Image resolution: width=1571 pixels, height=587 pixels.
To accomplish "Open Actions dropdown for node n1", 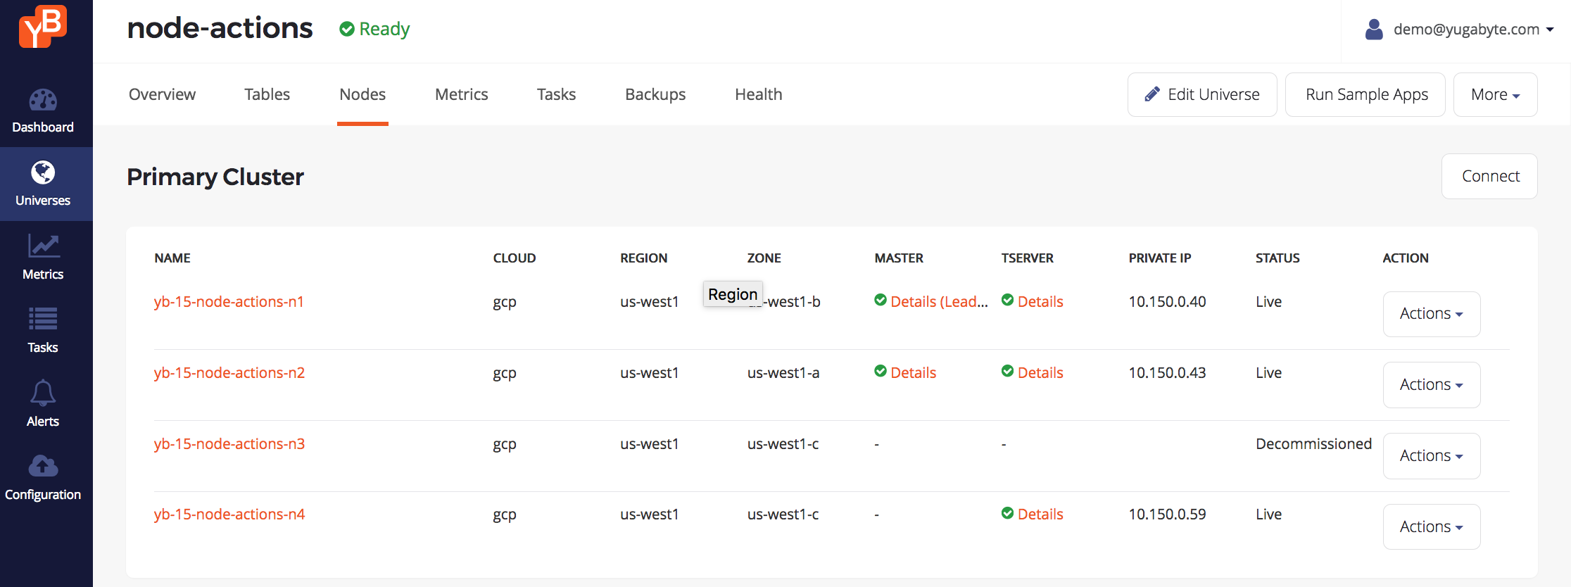I will 1432,314.
